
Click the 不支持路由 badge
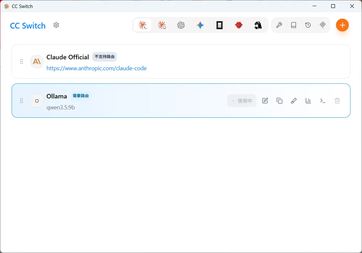pos(105,57)
